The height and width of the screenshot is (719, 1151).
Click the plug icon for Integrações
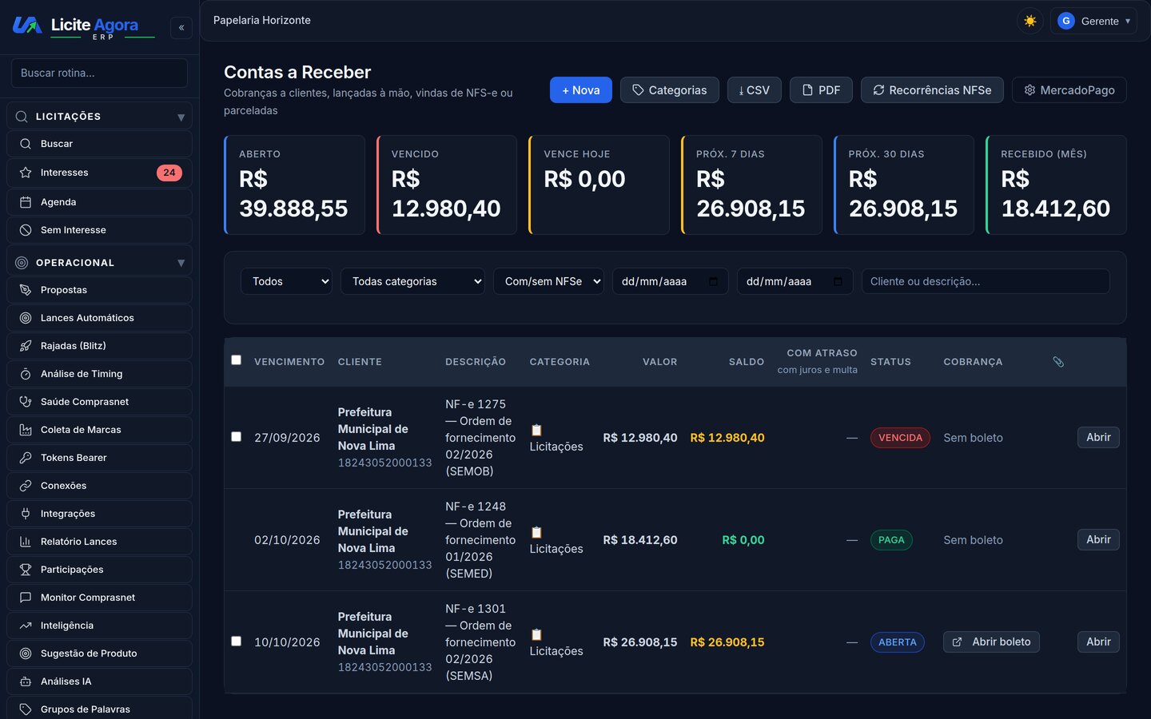point(26,514)
